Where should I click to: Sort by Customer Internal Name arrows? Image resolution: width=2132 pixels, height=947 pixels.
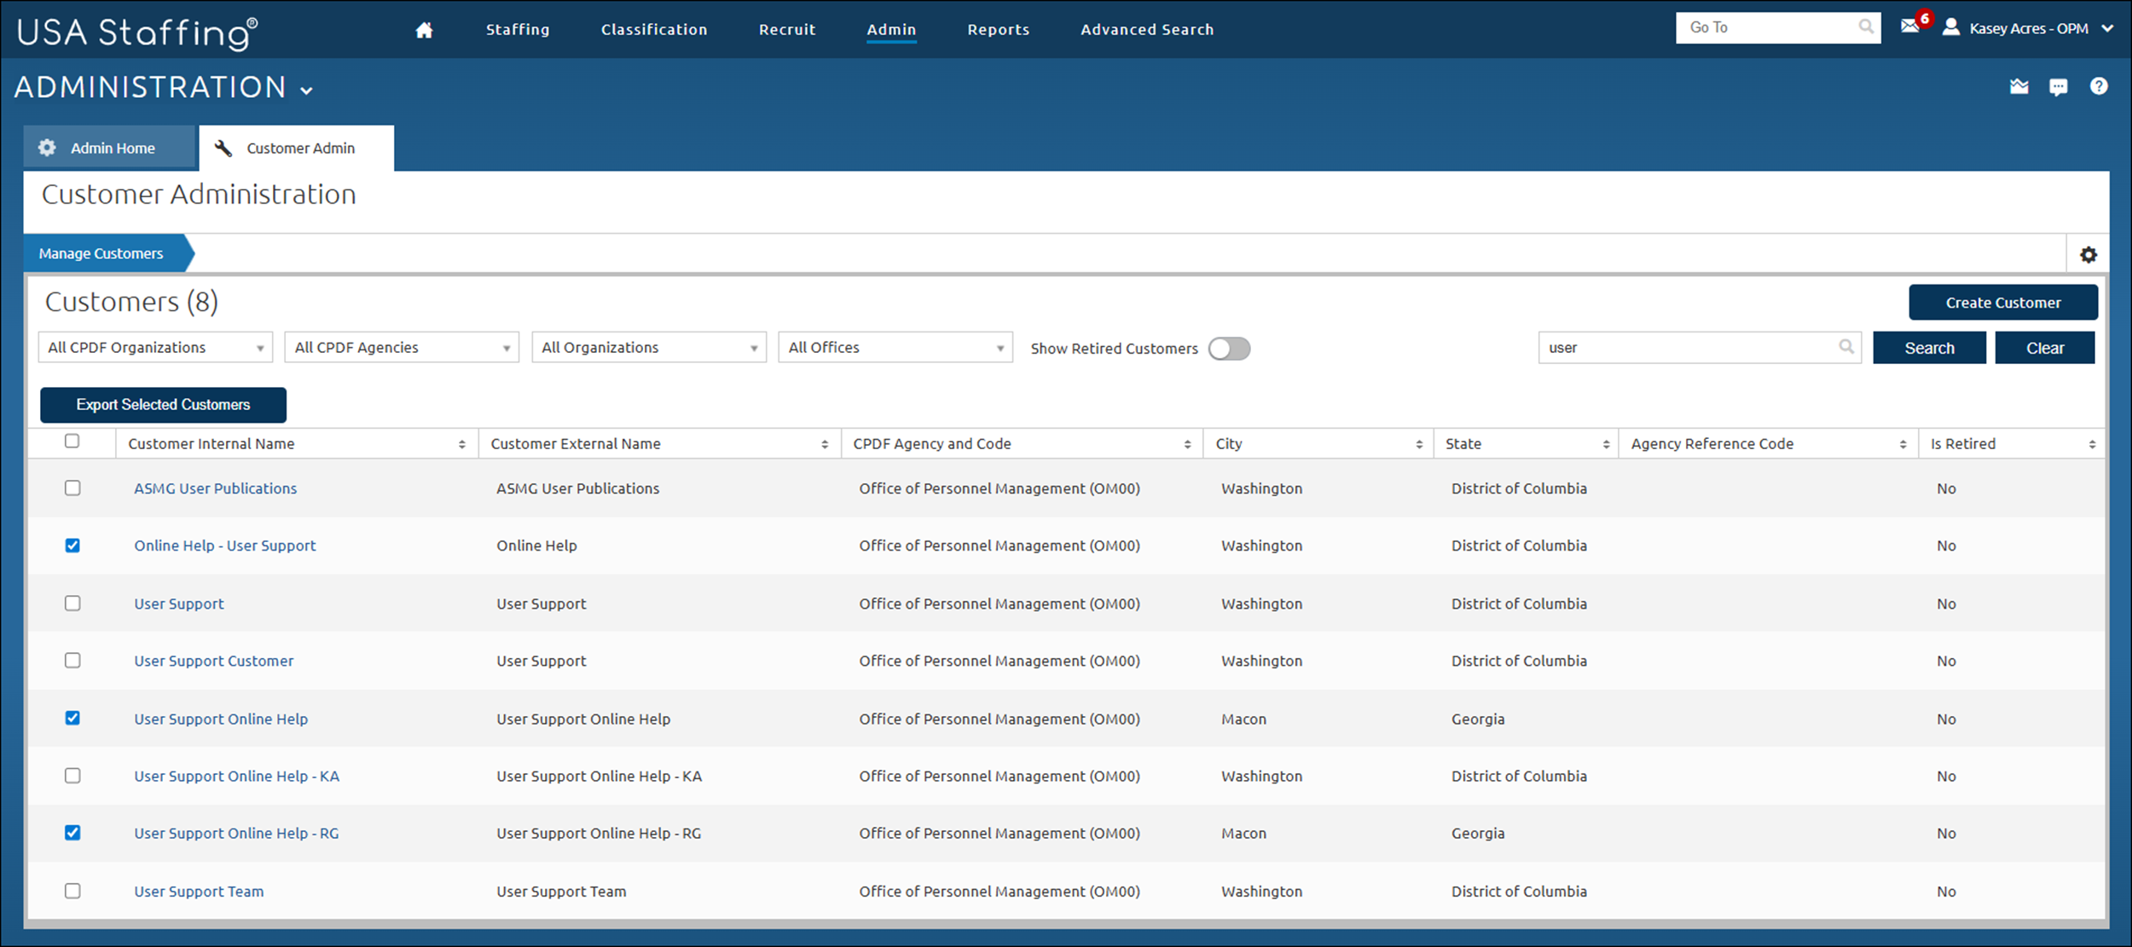[x=462, y=444]
